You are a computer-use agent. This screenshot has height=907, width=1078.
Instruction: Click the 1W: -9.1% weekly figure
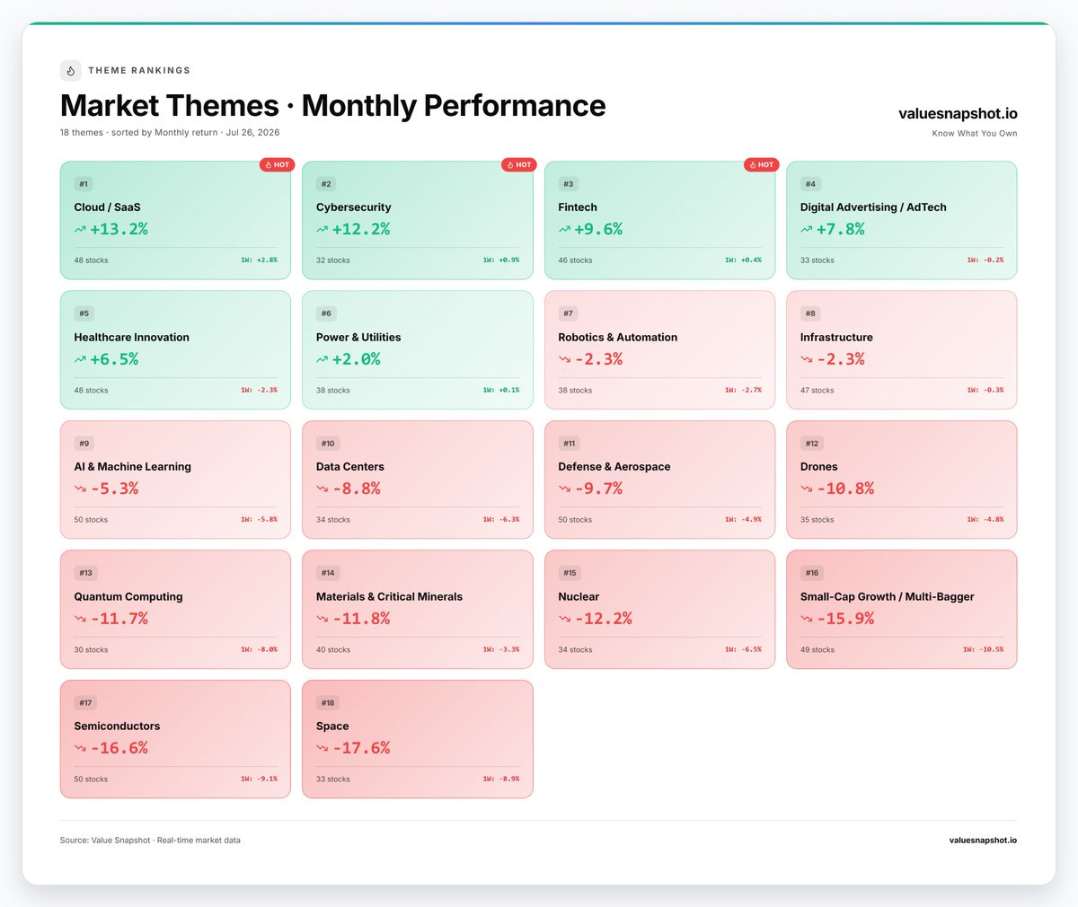[x=259, y=779]
